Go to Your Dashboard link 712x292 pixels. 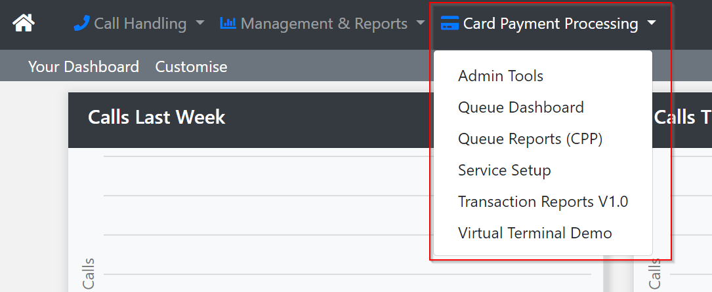point(83,67)
